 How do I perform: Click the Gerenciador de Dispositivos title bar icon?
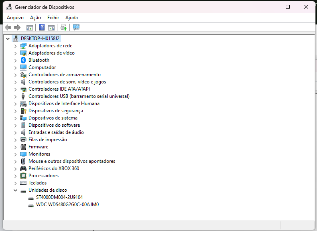point(9,7)
